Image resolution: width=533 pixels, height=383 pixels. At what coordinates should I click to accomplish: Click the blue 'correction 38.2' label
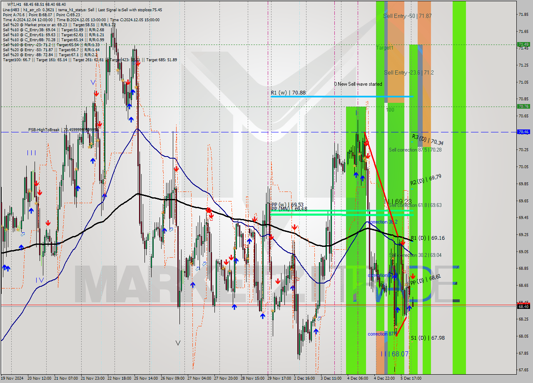(383, 222)
